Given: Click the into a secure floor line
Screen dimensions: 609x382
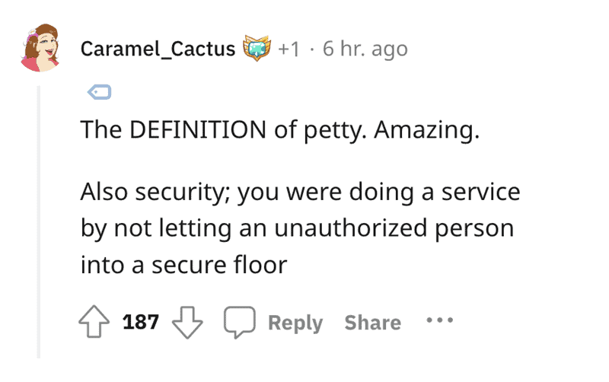Looking at the screenshot, I should click(x=183, y=265).
